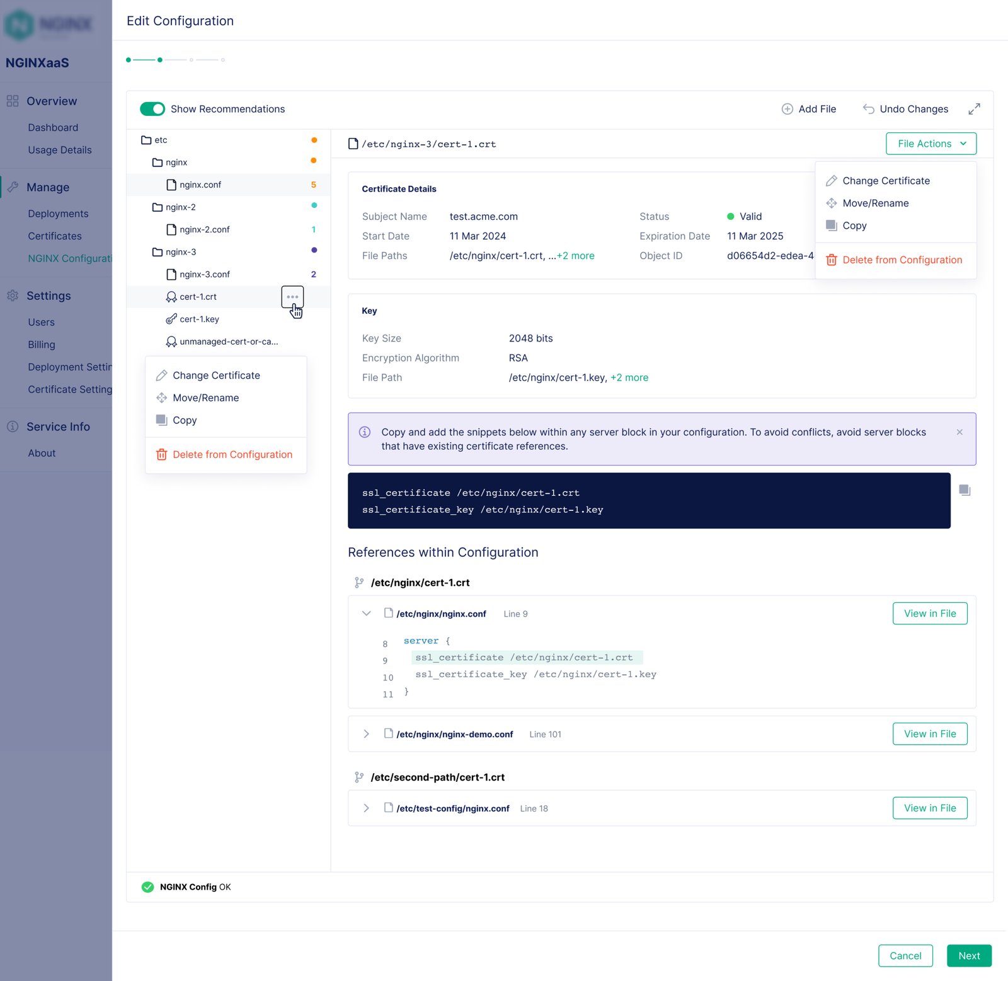Click the unmanaged certificate icon in tree
Screen dimensions: 1008x981
pos(171,341)
